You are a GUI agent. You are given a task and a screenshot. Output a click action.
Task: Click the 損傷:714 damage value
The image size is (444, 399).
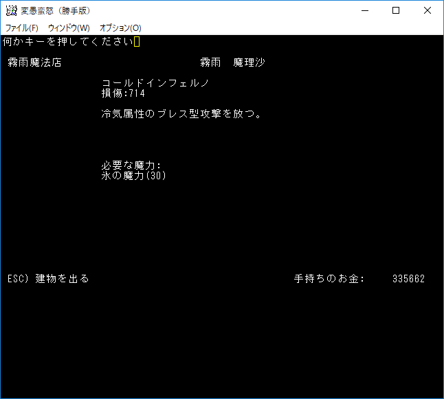coord(123,93)
